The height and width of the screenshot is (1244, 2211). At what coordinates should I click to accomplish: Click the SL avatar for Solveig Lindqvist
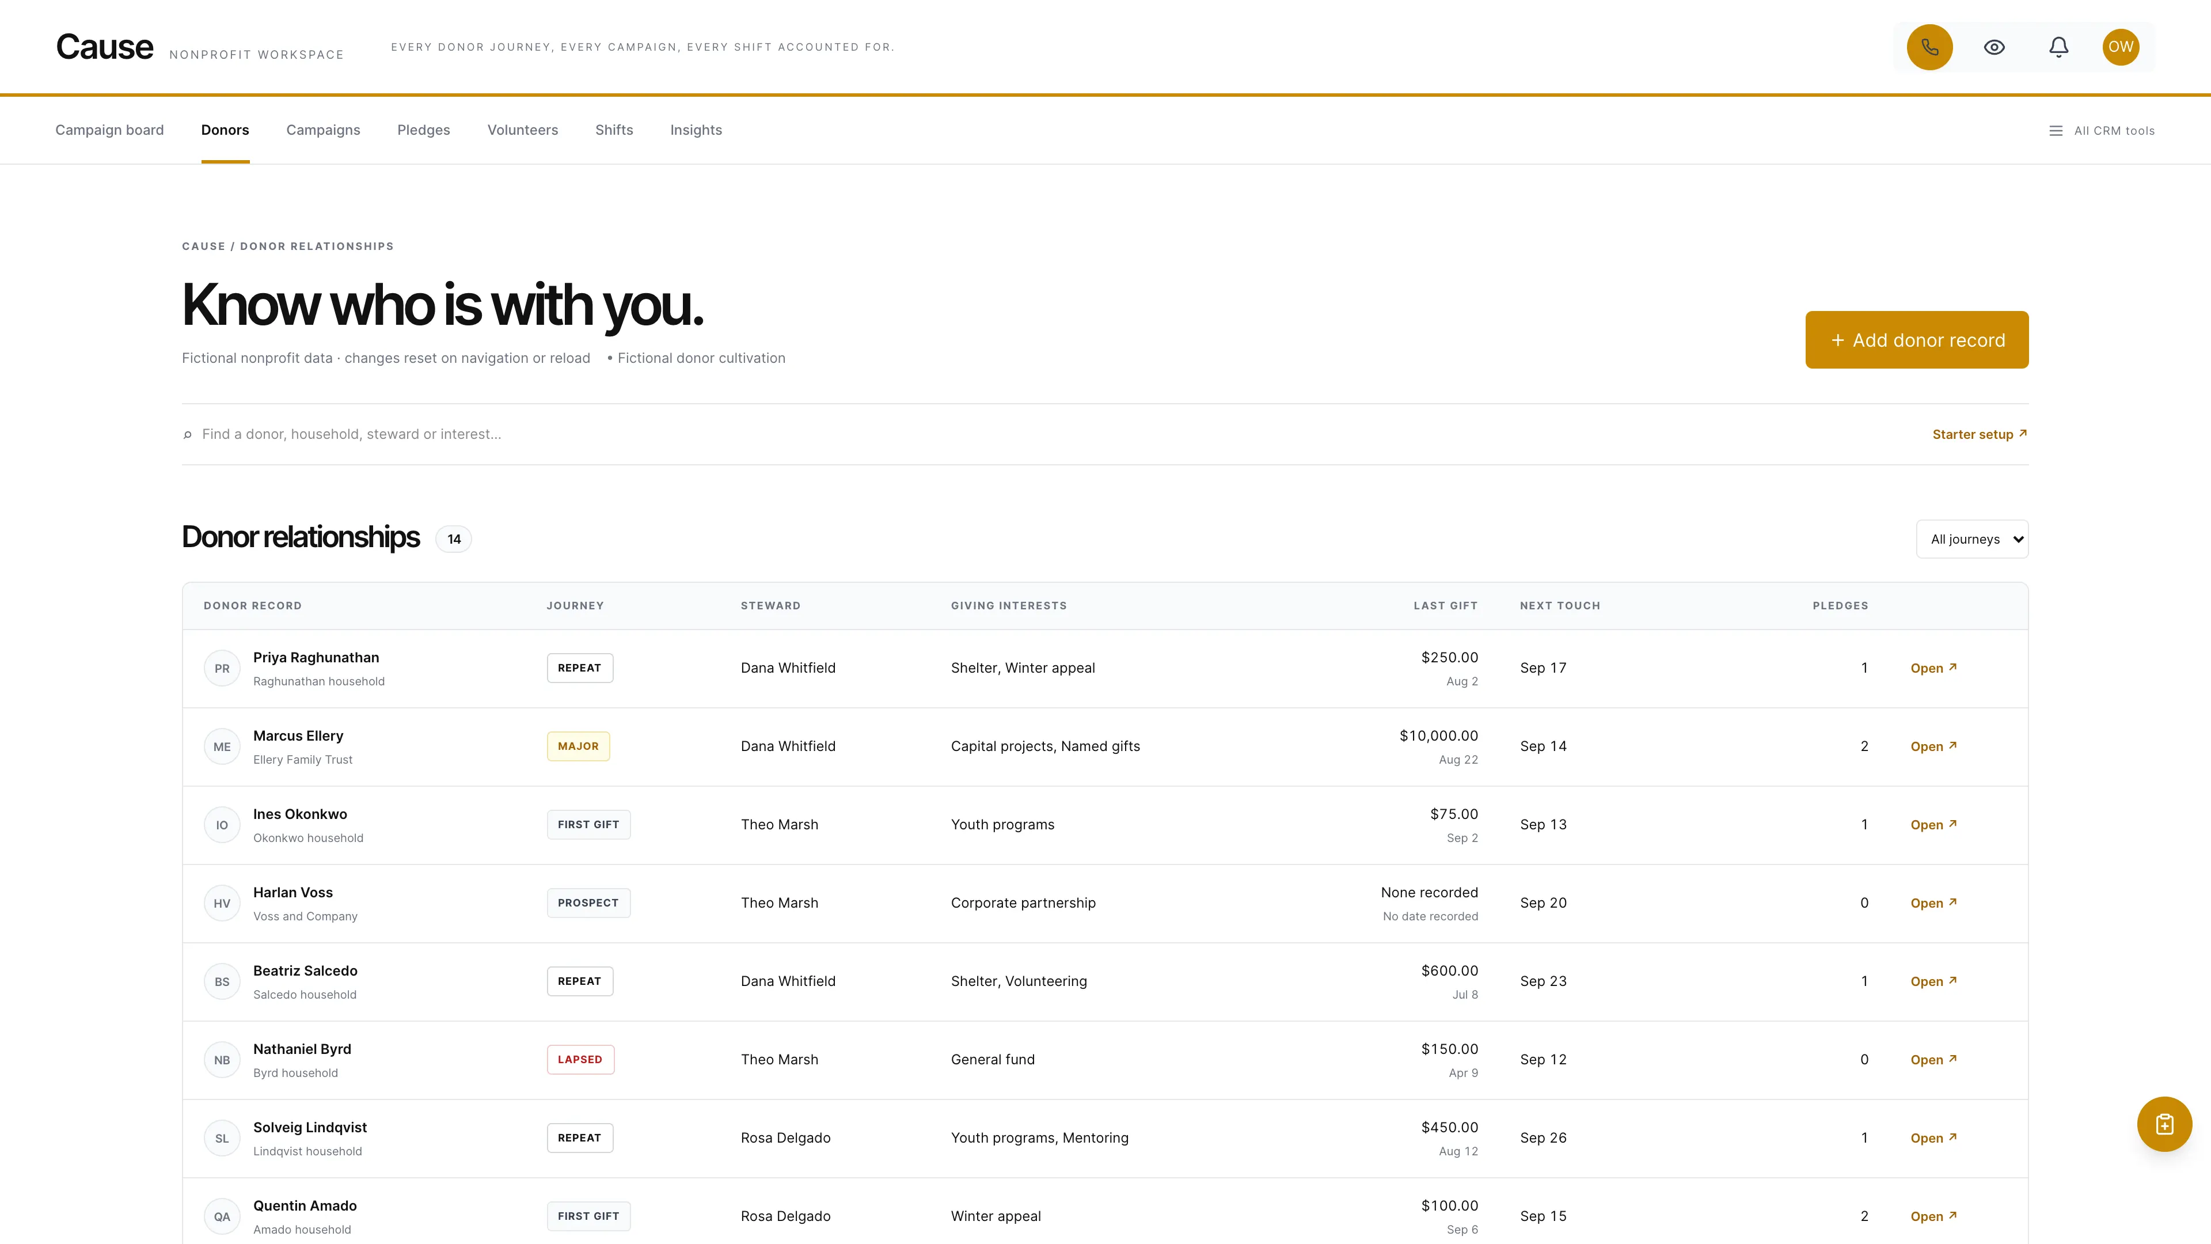coord(222,1139)
